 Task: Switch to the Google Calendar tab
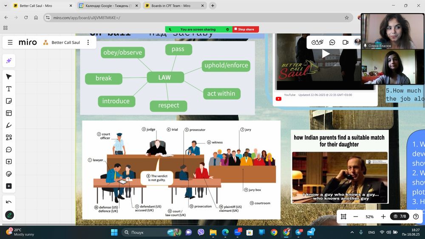click(109, 6)
